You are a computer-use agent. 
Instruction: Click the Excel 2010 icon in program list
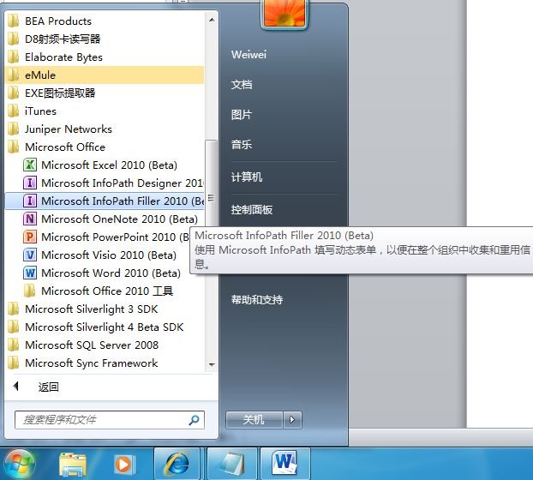pyautogui.click(x=30, y=165)
